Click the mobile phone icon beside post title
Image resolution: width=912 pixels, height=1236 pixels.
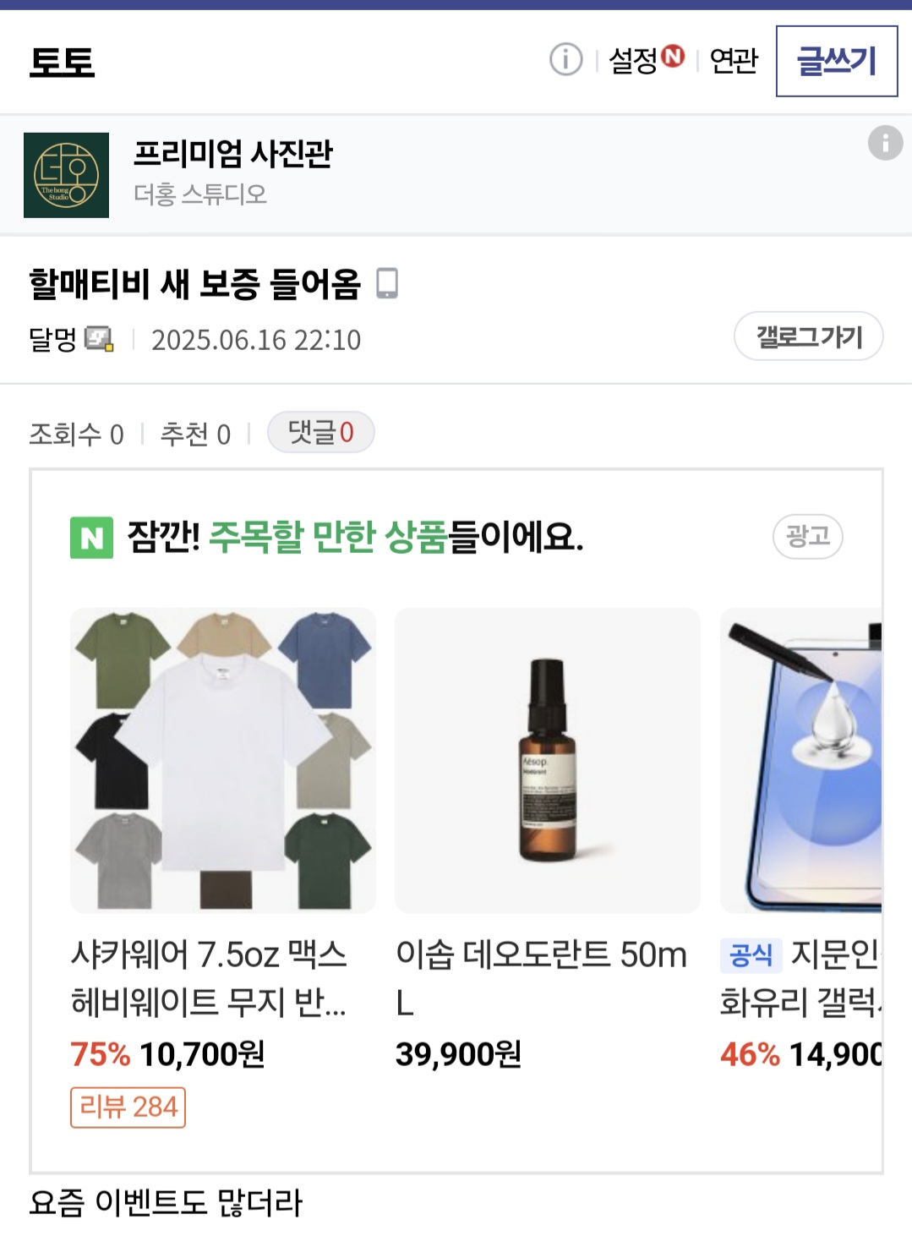coord(387,283)
